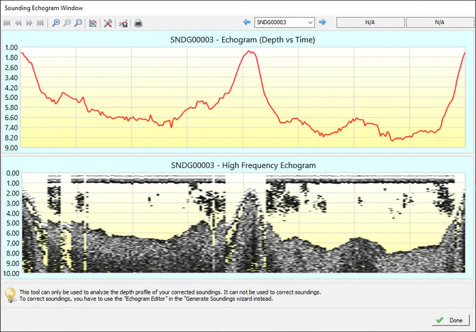This screenshot has height=332, width=476.
Task: Click the red depth line peak in chart
Action: pyautogui.click(x=248, y=52)
